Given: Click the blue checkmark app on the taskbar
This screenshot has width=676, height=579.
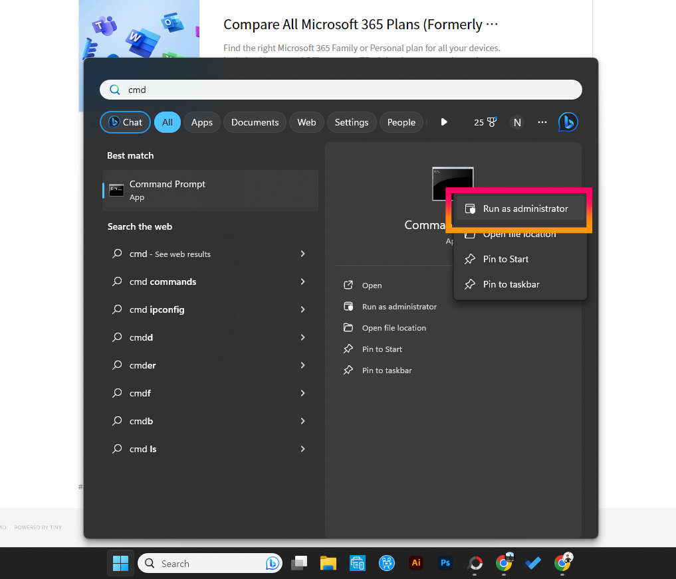Looking at the screenshot, I should pos(532,562).
